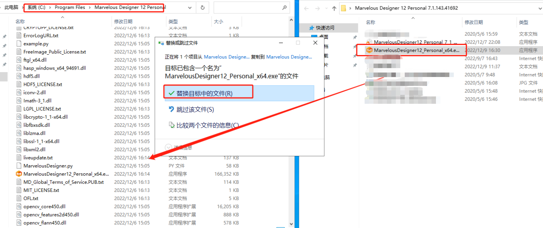Select the MarvelousDesigner12_Personal_x64 exe icon in left list
Image resolution: width=543 pixels, height=228 pixels.
(19, 174)
